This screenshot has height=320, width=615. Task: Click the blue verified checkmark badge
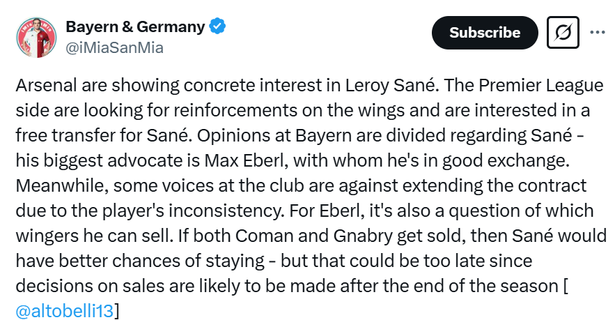coord(217,26)
